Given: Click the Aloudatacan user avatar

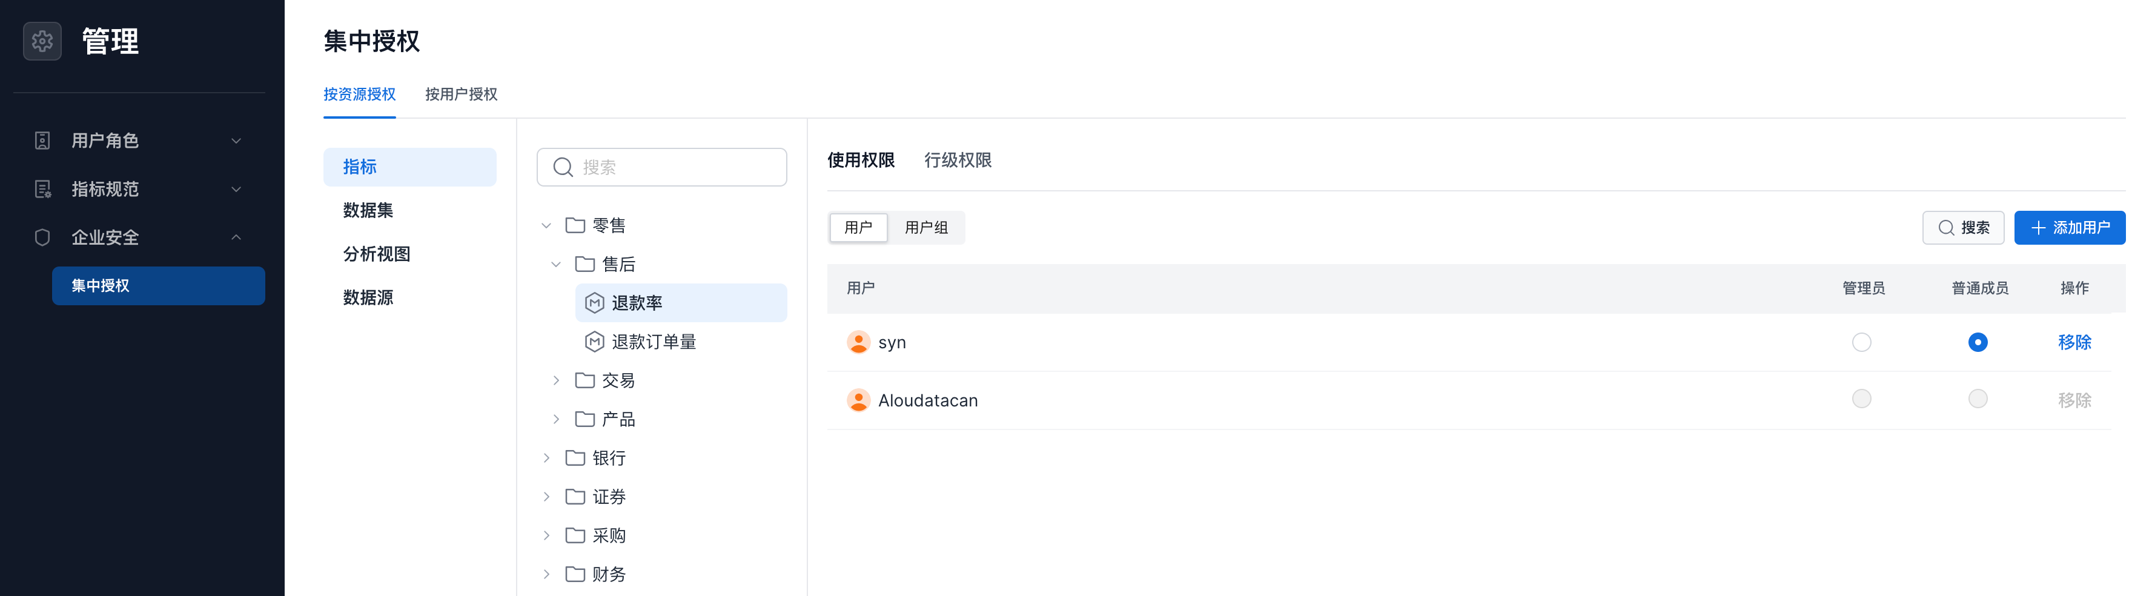Looking at the screenshot, I should click(858, 400).
